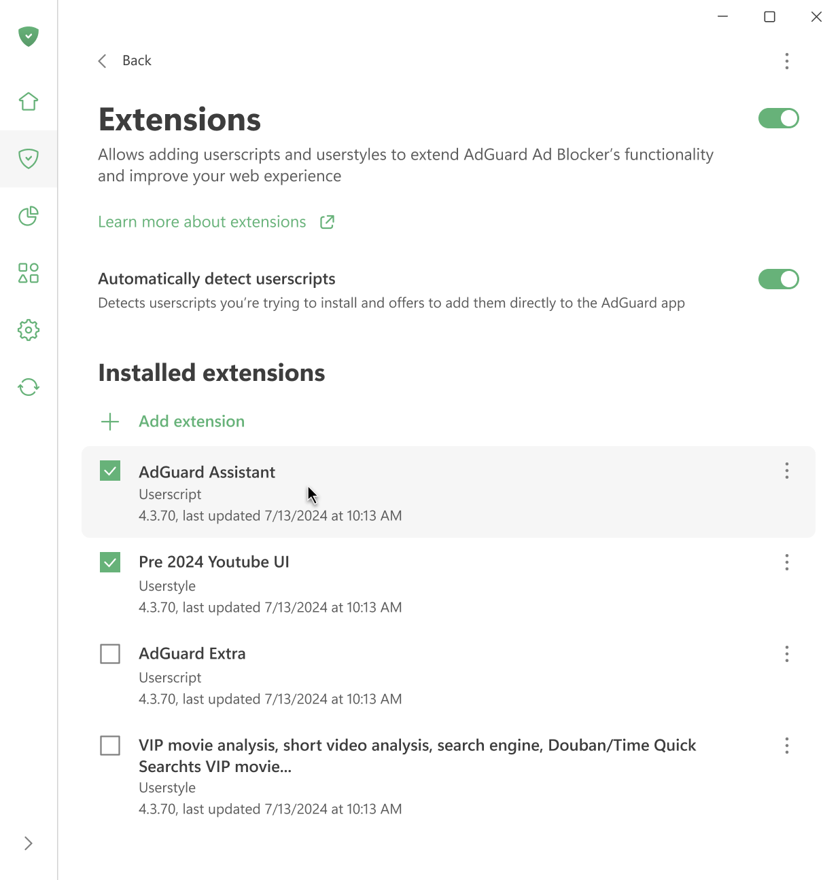Select the Protection shield icon in sidebar

click(28, 159)
